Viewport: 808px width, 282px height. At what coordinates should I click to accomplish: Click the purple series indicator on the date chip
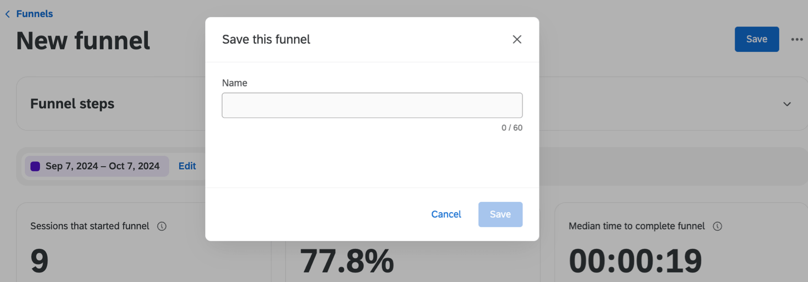[x=35, y=166]
